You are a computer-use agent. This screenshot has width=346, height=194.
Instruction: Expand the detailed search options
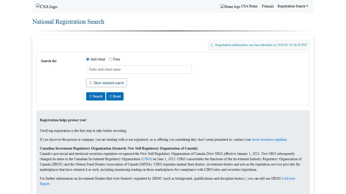point(106,83)
